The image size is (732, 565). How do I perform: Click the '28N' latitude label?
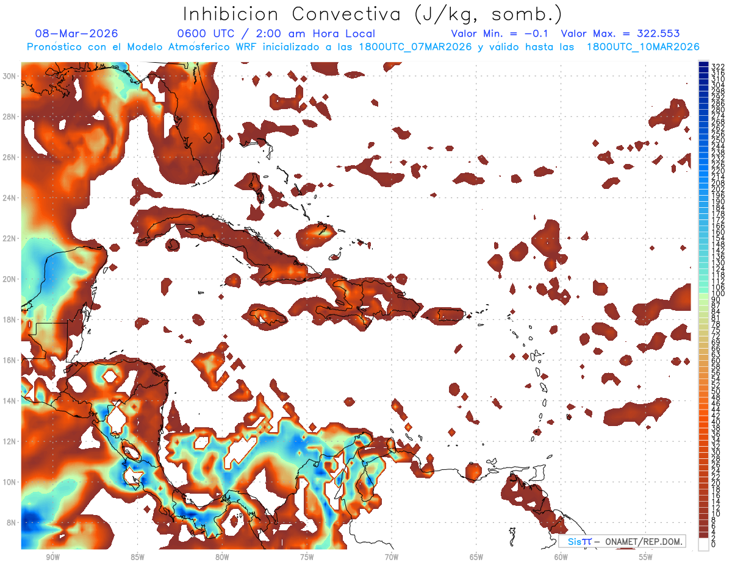tap(10, 116)
